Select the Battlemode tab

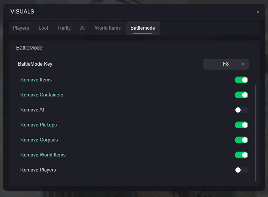click(x=143, y=28)
